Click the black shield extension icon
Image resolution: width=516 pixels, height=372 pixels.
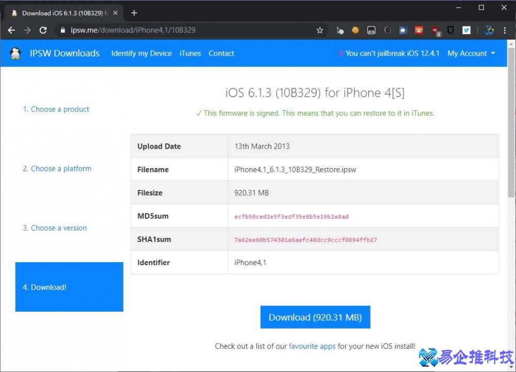[x=450, y=30]
